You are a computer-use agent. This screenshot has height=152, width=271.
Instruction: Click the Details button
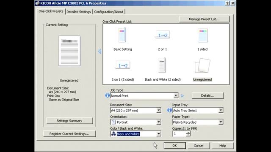point(207,95)
